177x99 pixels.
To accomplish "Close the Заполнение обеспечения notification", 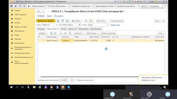I will pyautogui.click(x=165, y=78).
